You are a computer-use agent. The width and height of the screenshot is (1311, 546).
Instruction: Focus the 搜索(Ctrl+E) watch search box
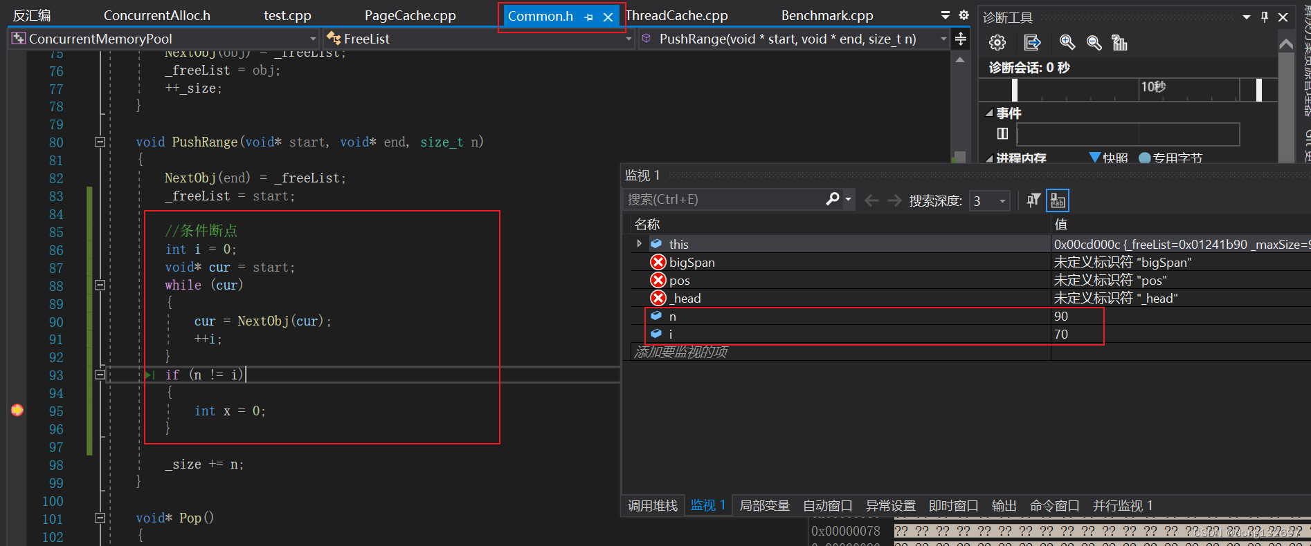point(724,200)
